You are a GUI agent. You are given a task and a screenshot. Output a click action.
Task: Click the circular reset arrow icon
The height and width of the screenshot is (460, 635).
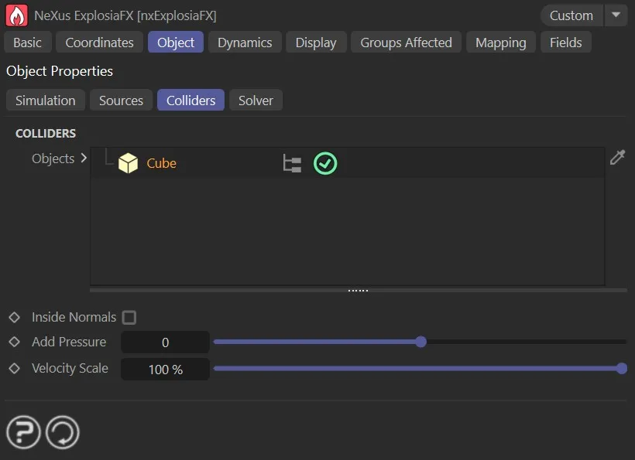(63, 432)
